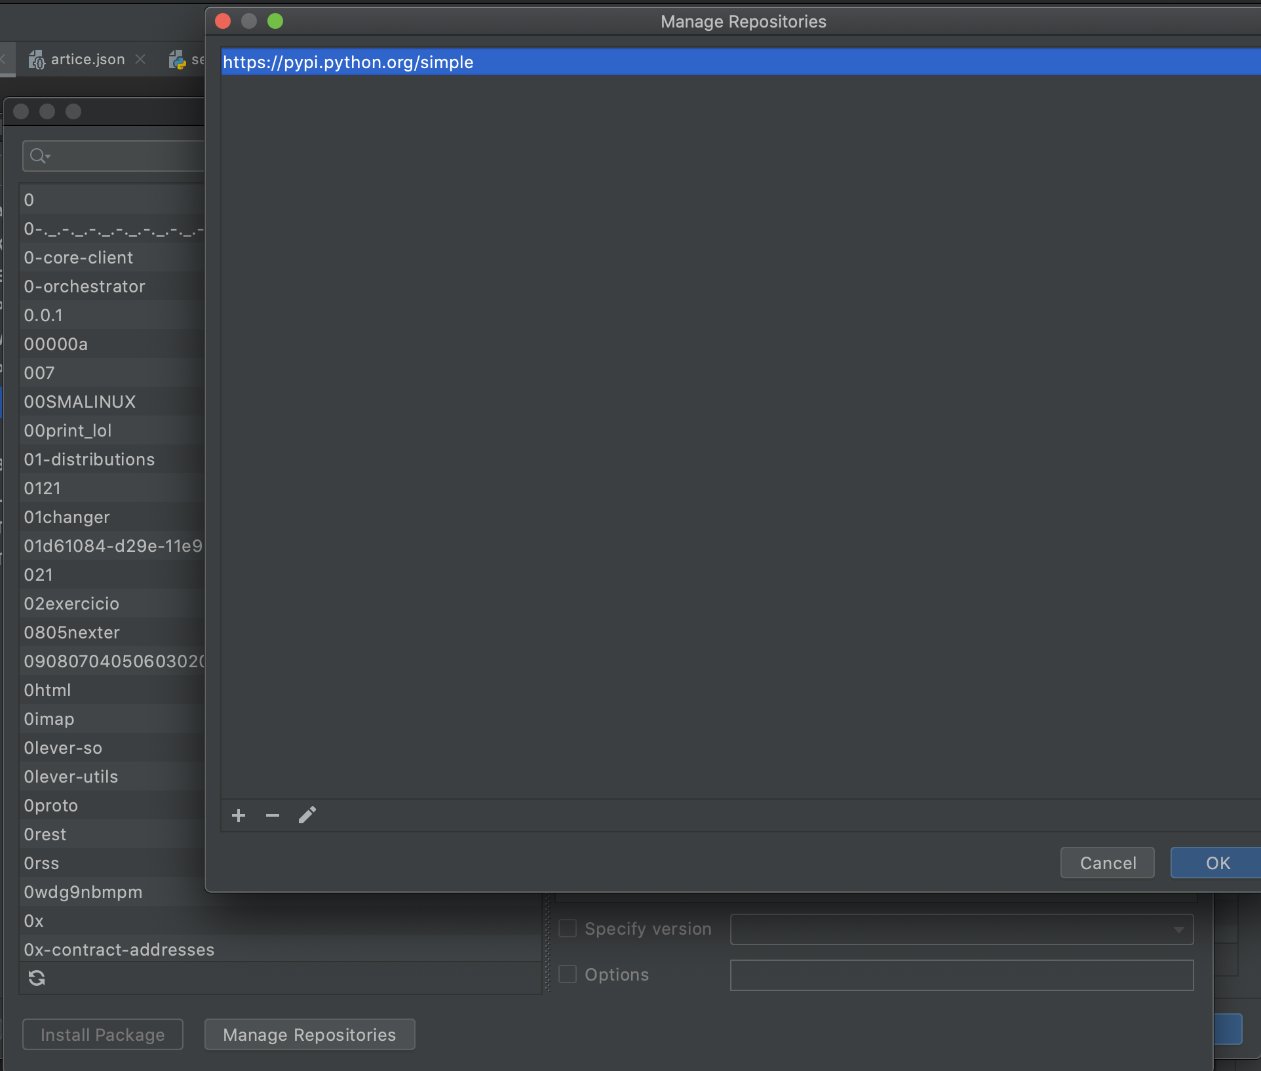Select the 01-distributions package
Image resolution: width=1261 pixels, height=1071 pixels.
click(x=89, y=459)
